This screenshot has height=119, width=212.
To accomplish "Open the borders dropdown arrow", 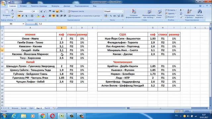I will [x=34, y=16].
